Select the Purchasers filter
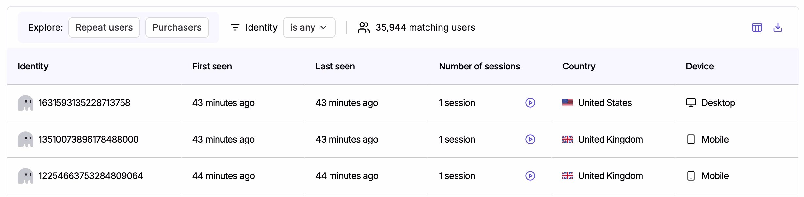Image resolution: width=804 pixels, height=197 pixels. point(177,27)
